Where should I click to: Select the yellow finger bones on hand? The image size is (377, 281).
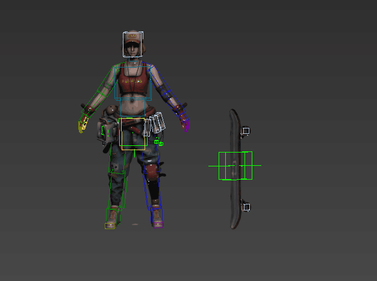tap(83, 124)
